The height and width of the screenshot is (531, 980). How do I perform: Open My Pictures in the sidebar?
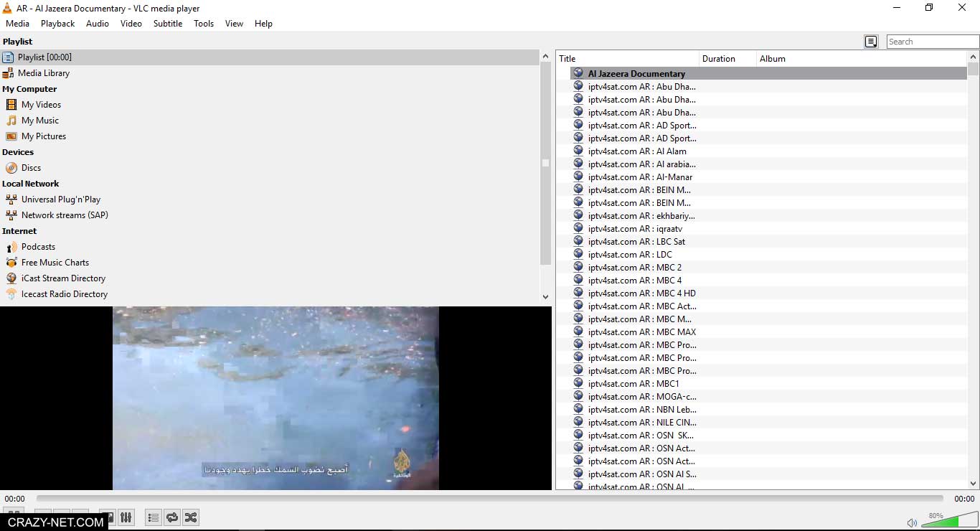(36, 136)
